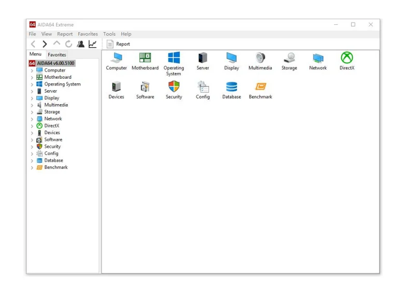Open the Config icon in main pane

(x=203, y=87)
